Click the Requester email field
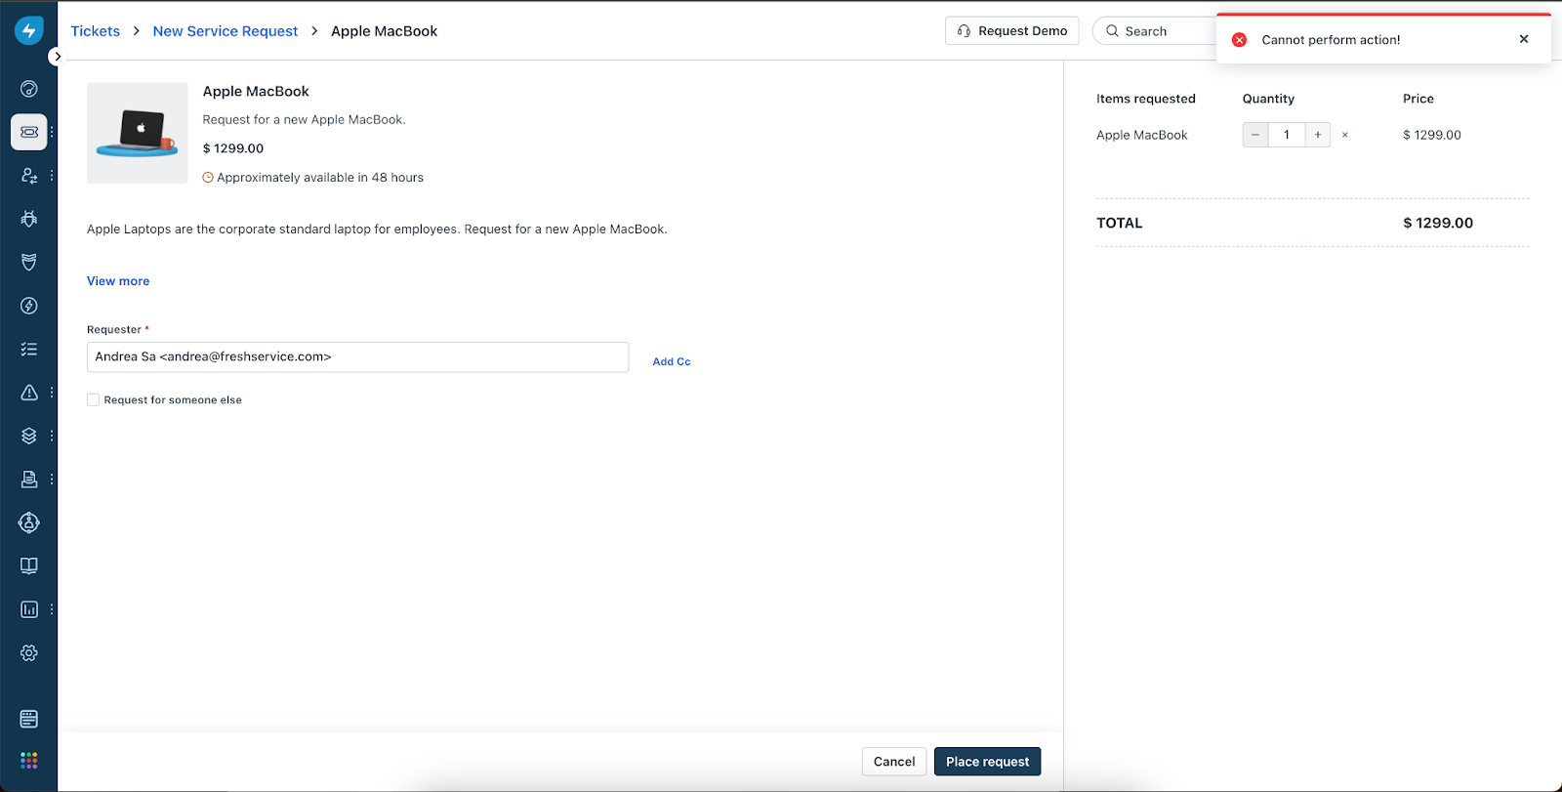 [358, 356]
